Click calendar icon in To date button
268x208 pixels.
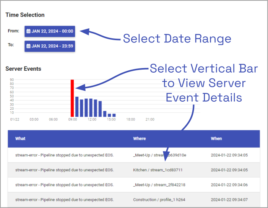pyautogui.click(x=28, y=46)
